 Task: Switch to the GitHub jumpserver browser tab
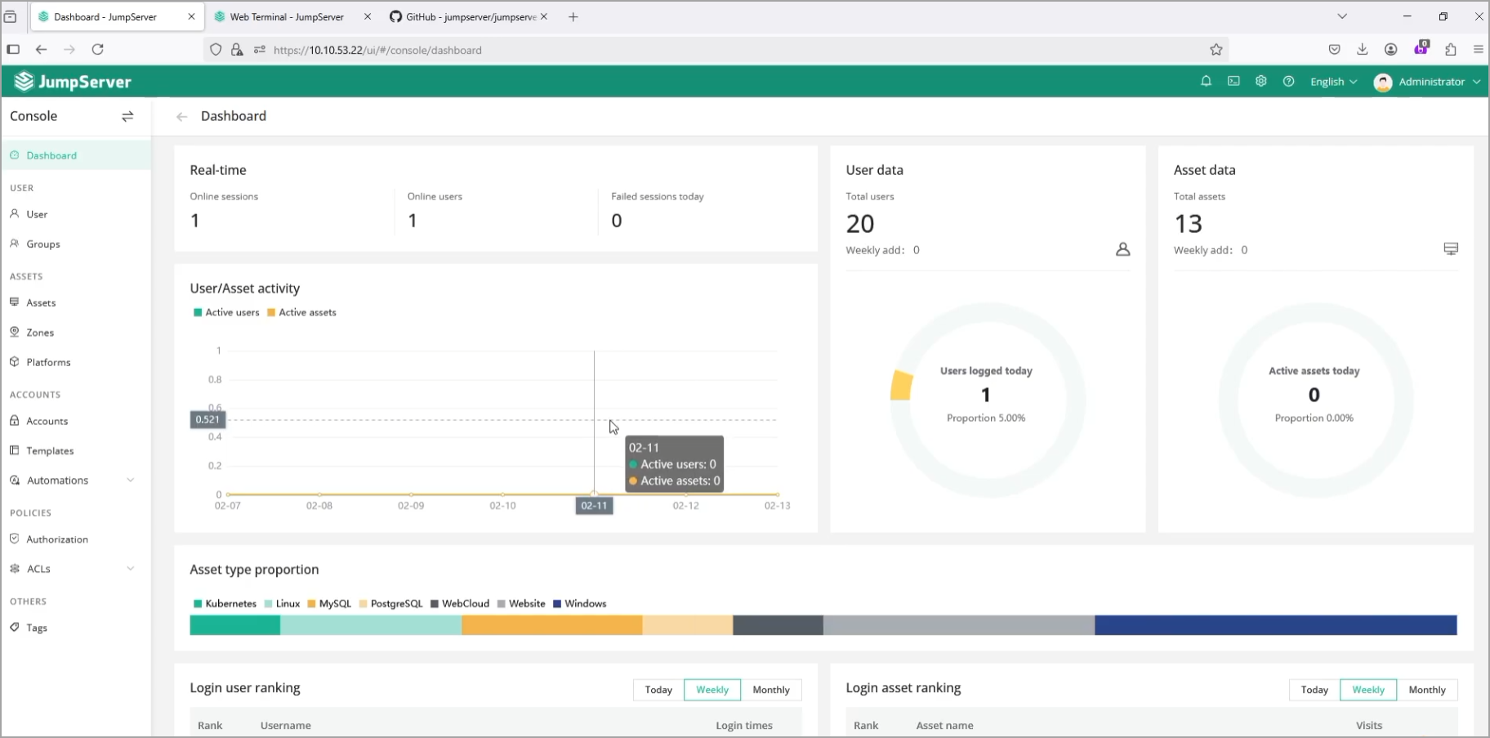tap(468, 16)
